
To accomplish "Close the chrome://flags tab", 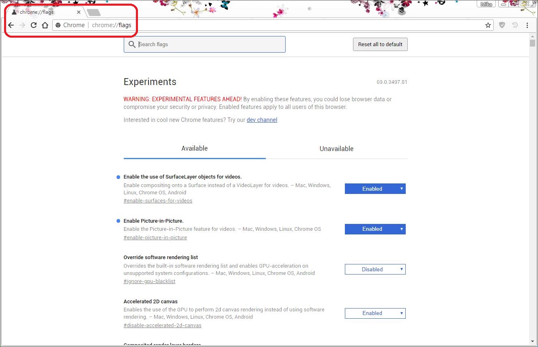I will [79, 12].
